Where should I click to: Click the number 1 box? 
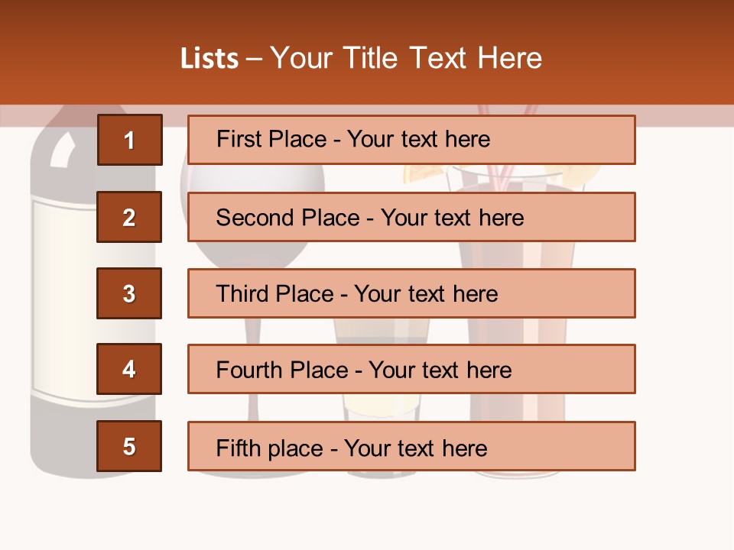[x=129, y=140]
